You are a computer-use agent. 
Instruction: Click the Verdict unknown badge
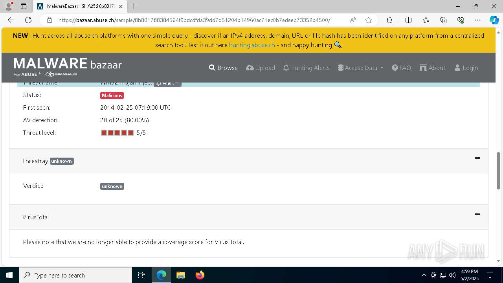[x=112, y=186]
